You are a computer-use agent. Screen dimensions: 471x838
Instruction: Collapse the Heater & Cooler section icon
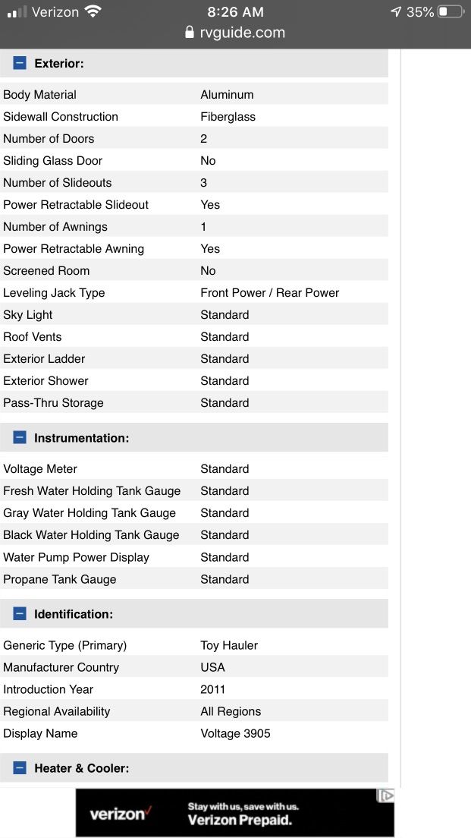20,768
